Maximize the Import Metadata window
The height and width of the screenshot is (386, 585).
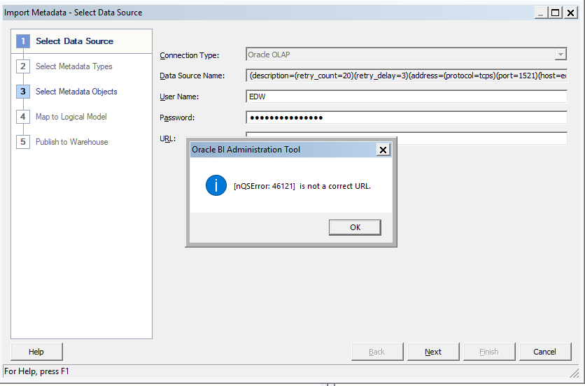pyautogui.click(x=555, y=13)
